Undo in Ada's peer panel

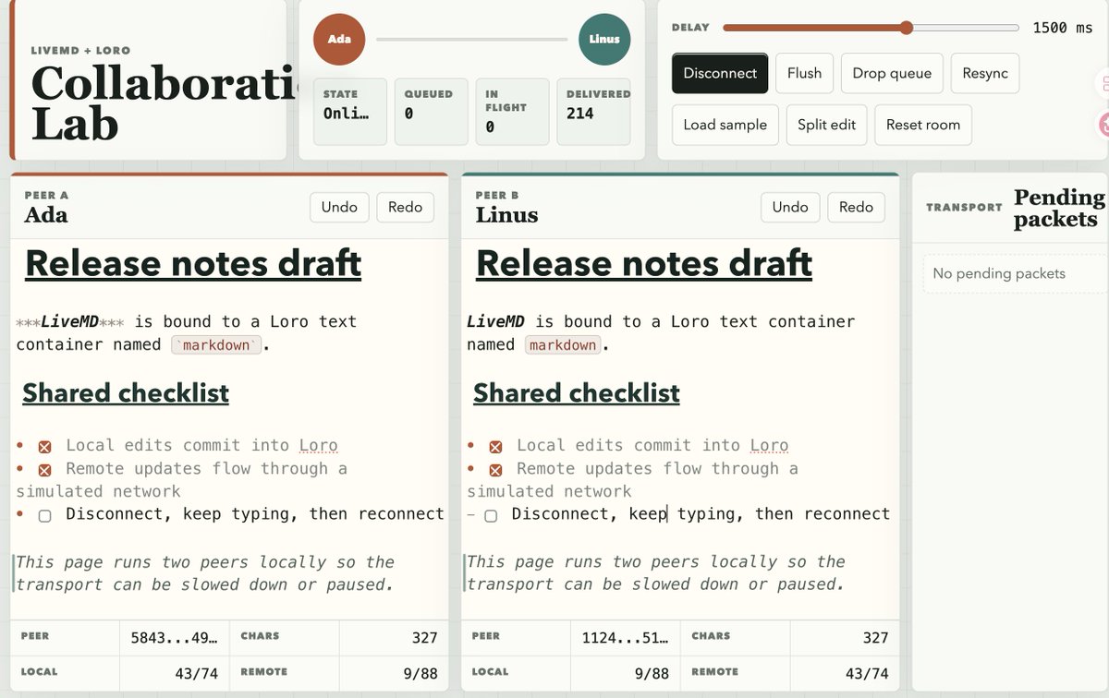pos(339,207)
